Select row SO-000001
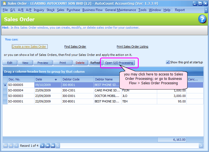The image size is (209, 152). pos(103,101)
